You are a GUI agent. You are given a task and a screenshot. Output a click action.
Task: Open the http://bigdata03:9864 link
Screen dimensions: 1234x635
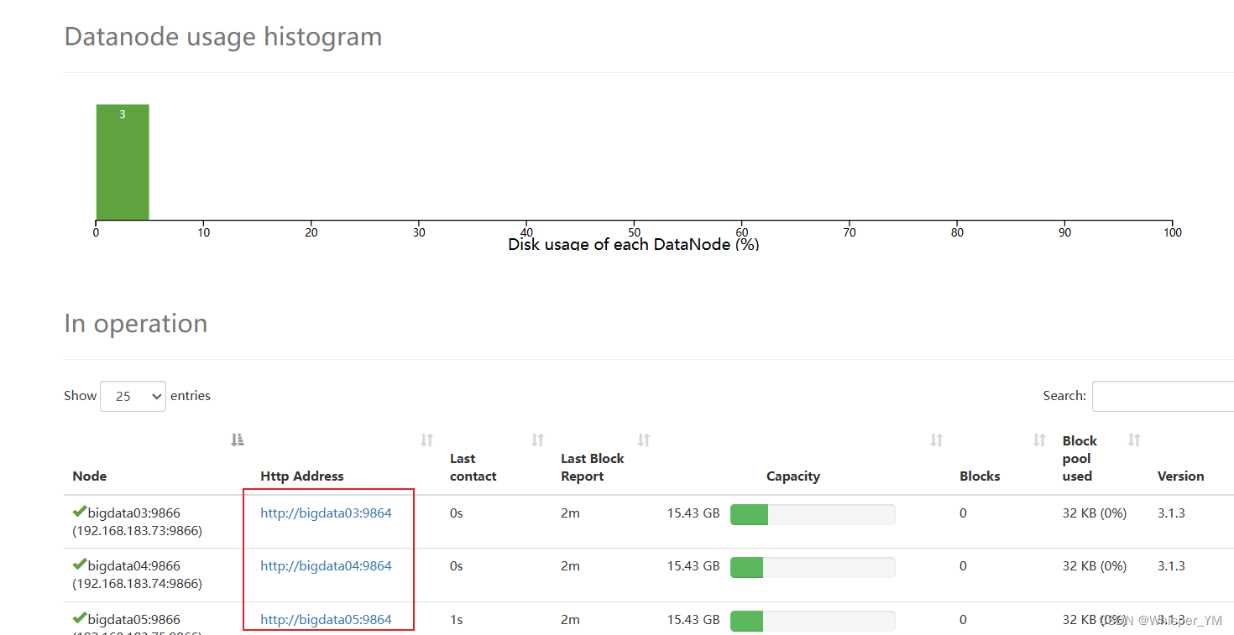326,513
